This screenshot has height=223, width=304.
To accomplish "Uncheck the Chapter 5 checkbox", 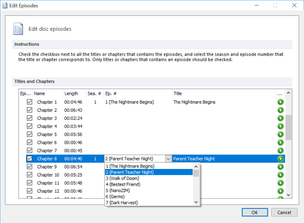I will click(x=29, y=134).
